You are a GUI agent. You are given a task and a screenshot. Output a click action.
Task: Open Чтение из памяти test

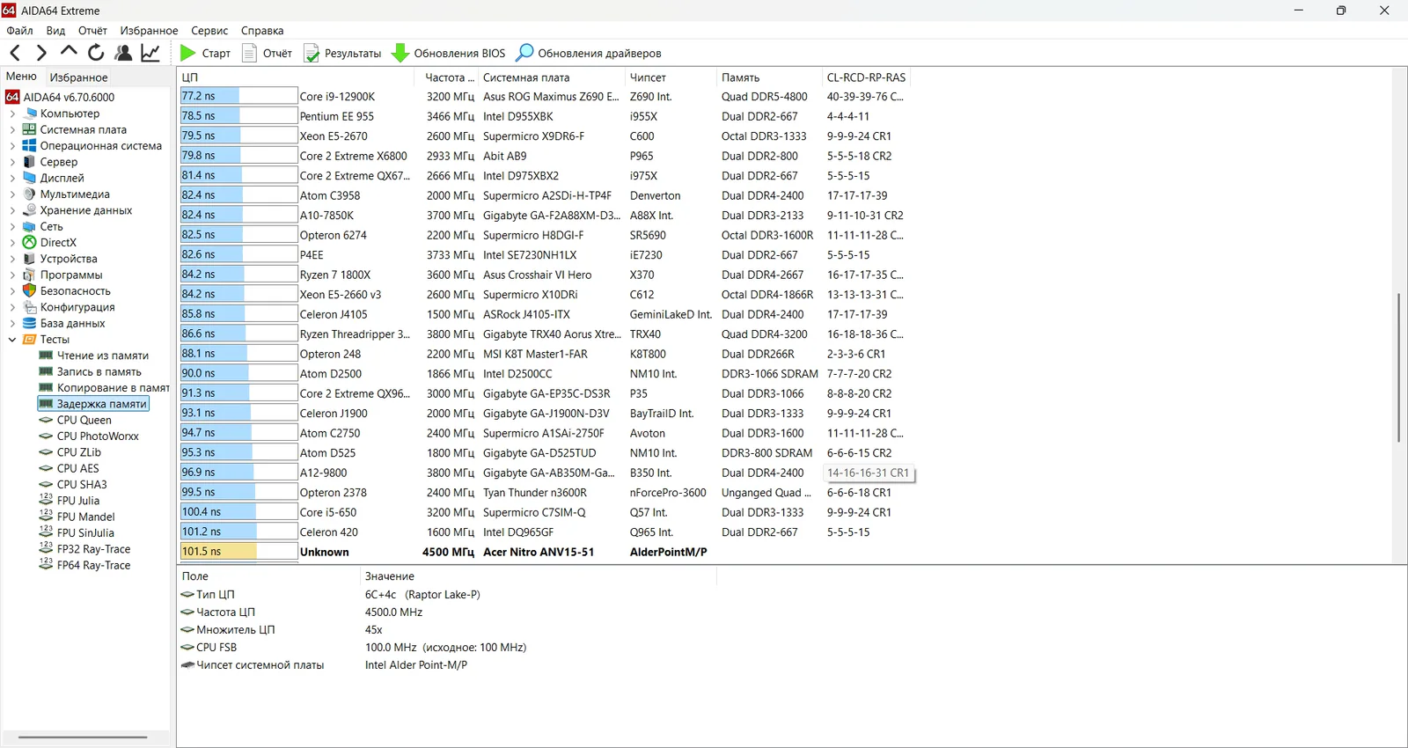(x=103, y=356)
